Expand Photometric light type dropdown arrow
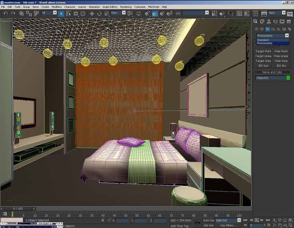The height and width of the screenshot is (228, 294). coord(287,35)
